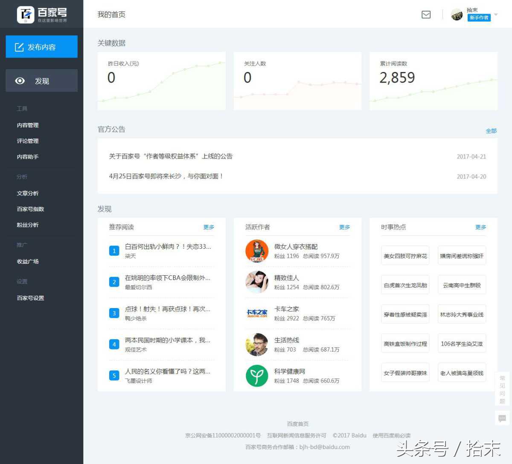Click the 生活热线 author avatar
The width and height of the screenshot is (512, 464).
257,344
